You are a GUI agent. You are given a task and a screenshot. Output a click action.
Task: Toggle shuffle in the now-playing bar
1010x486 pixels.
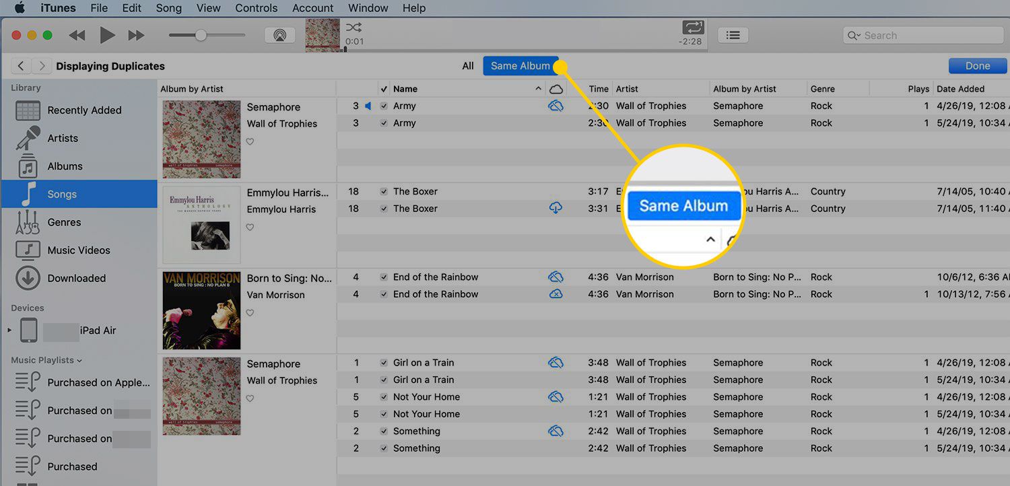pyautogui.click(x=354, y=28)
